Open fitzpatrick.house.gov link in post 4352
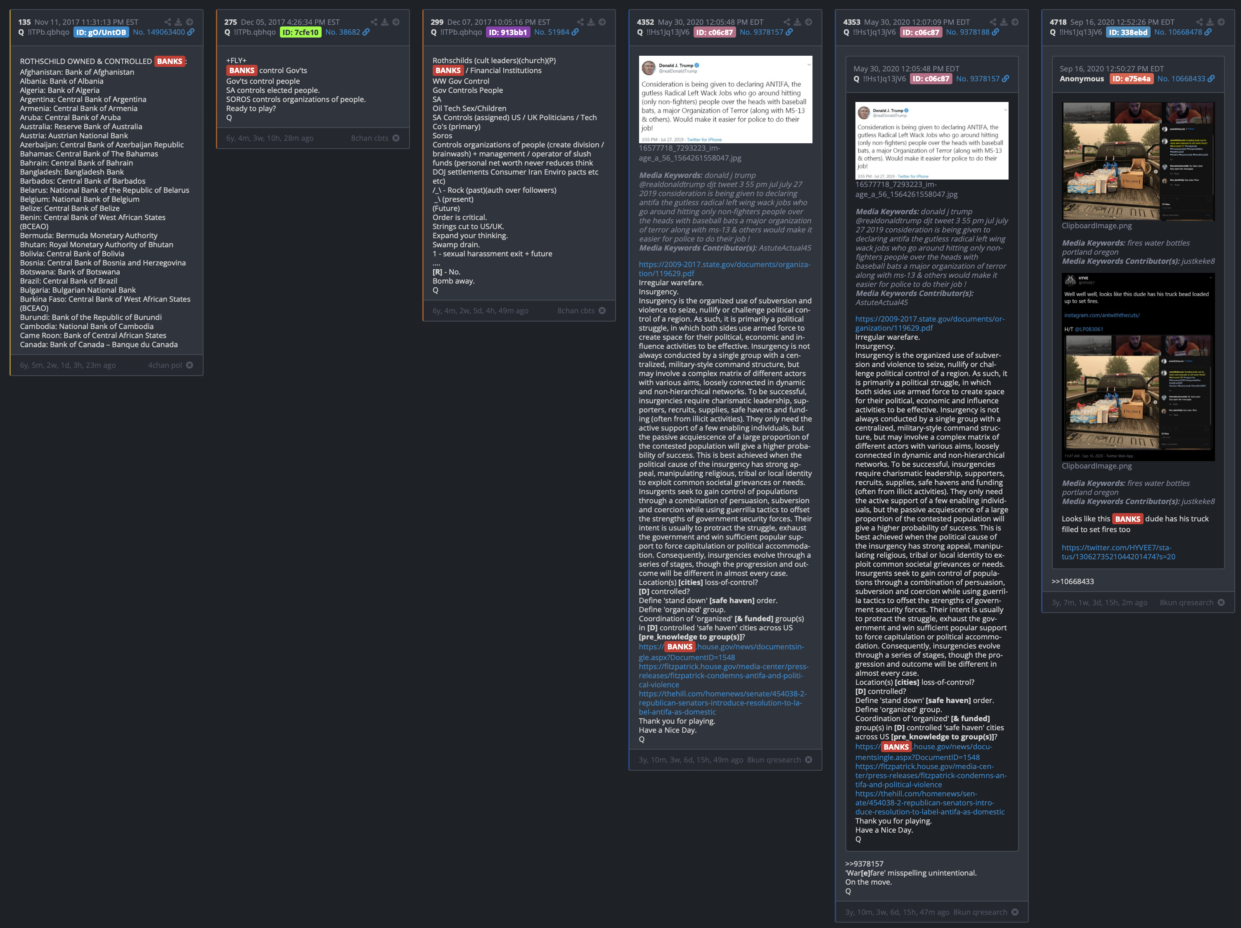This screenshot has height=928, width=1241. click(x=723, y=675)
